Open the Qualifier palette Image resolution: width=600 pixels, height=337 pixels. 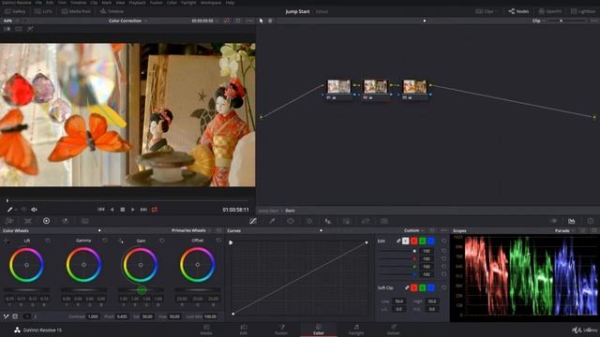[x=272, y=221]
